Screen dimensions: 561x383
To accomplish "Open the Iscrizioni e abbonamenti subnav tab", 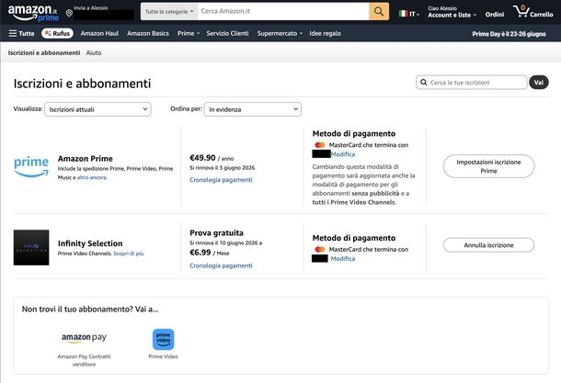I will (x=44, y=52).
